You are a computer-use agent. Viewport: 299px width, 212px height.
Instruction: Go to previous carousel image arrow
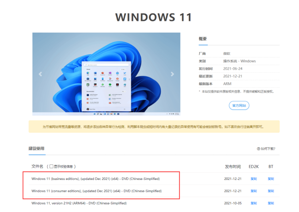pyautogui.click(x=40, y=74)
